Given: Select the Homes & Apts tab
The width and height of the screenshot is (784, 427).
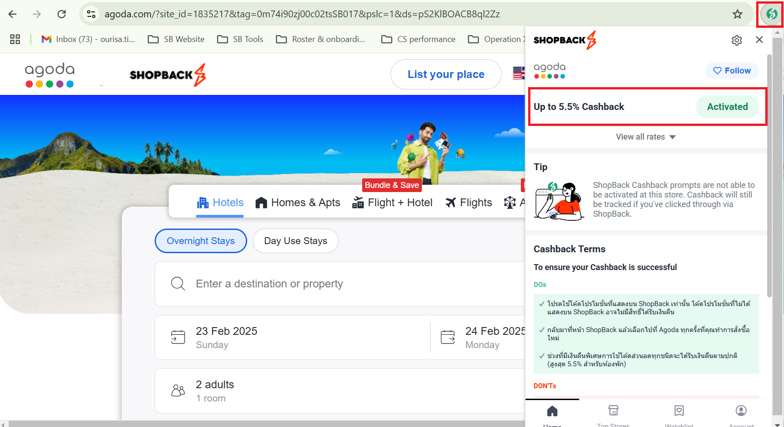Looking at the screenshot, I should click(298, 203).
